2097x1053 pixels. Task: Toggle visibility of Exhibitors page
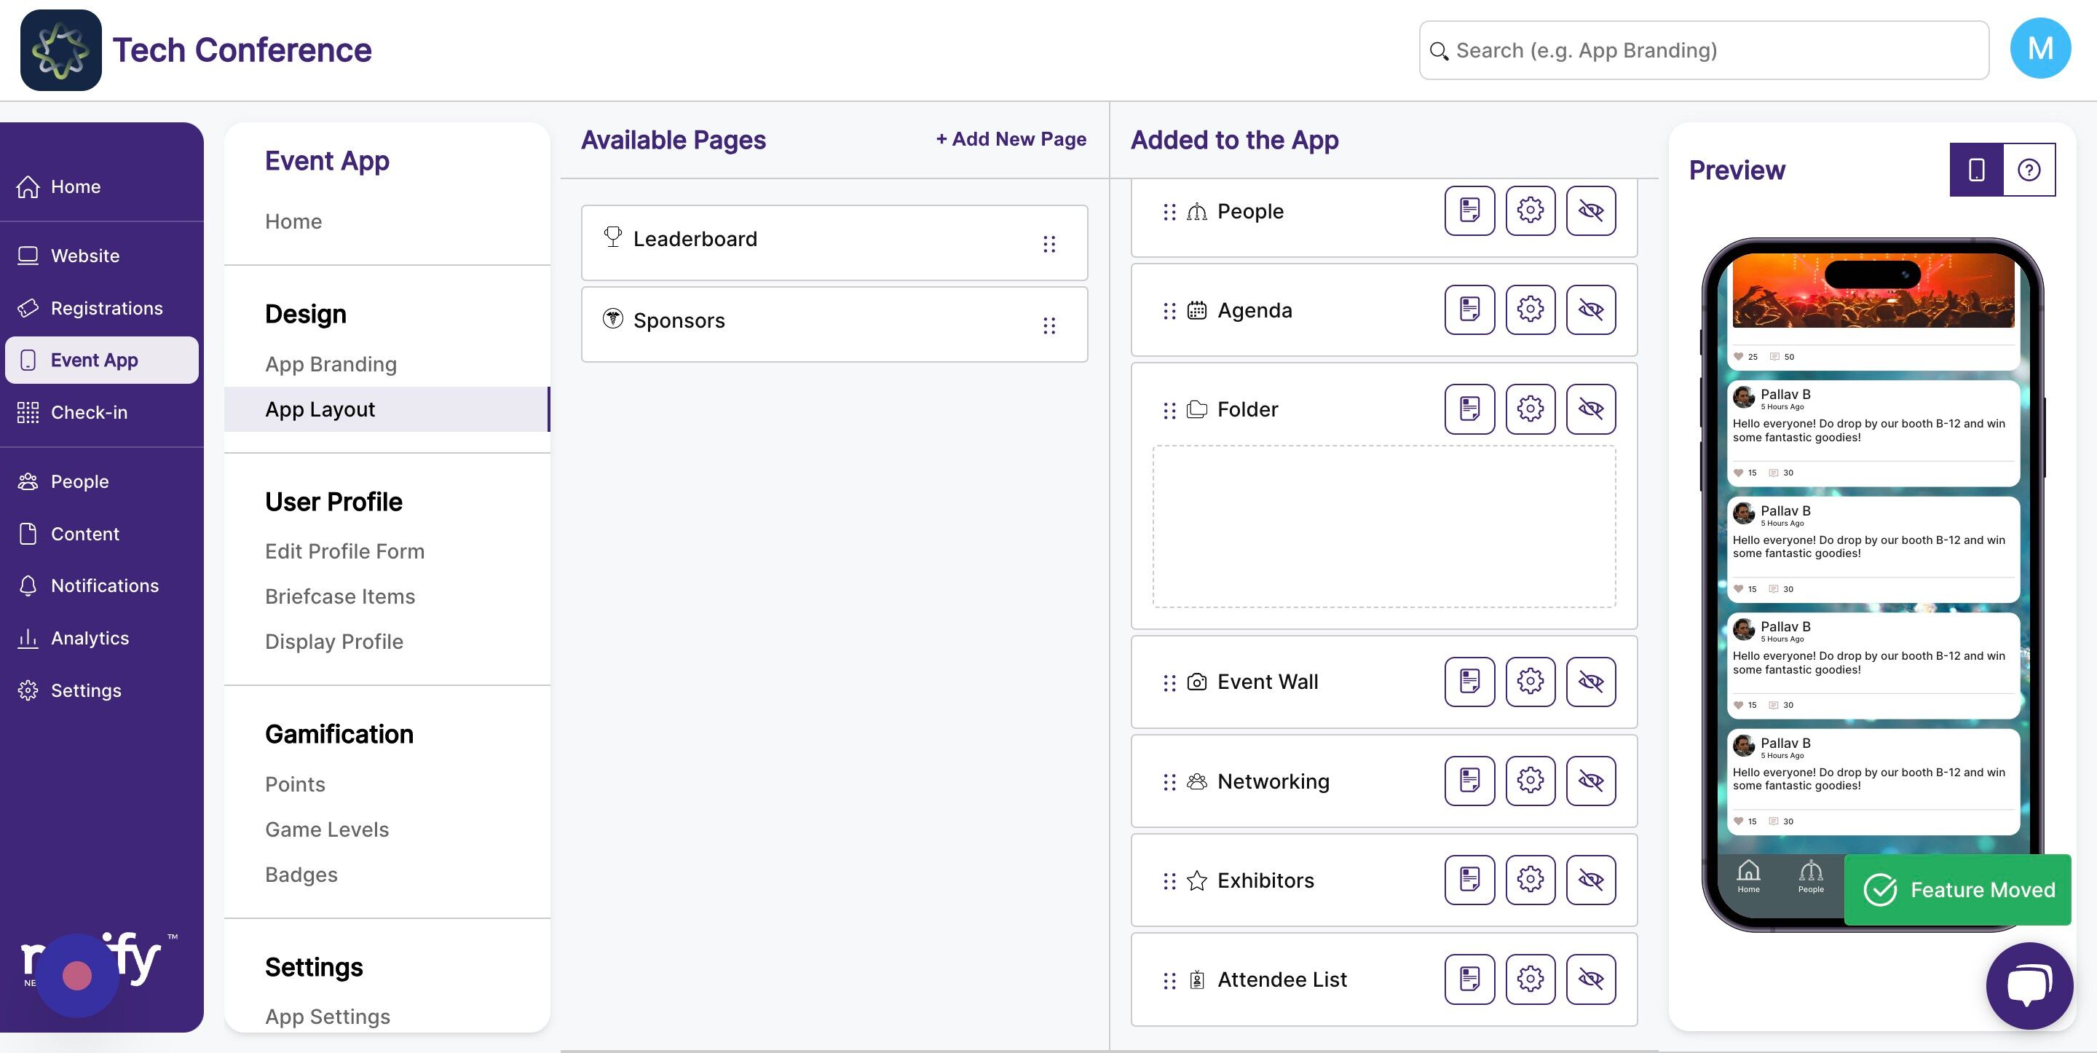pyautogui.click(x=1591, y=880)
